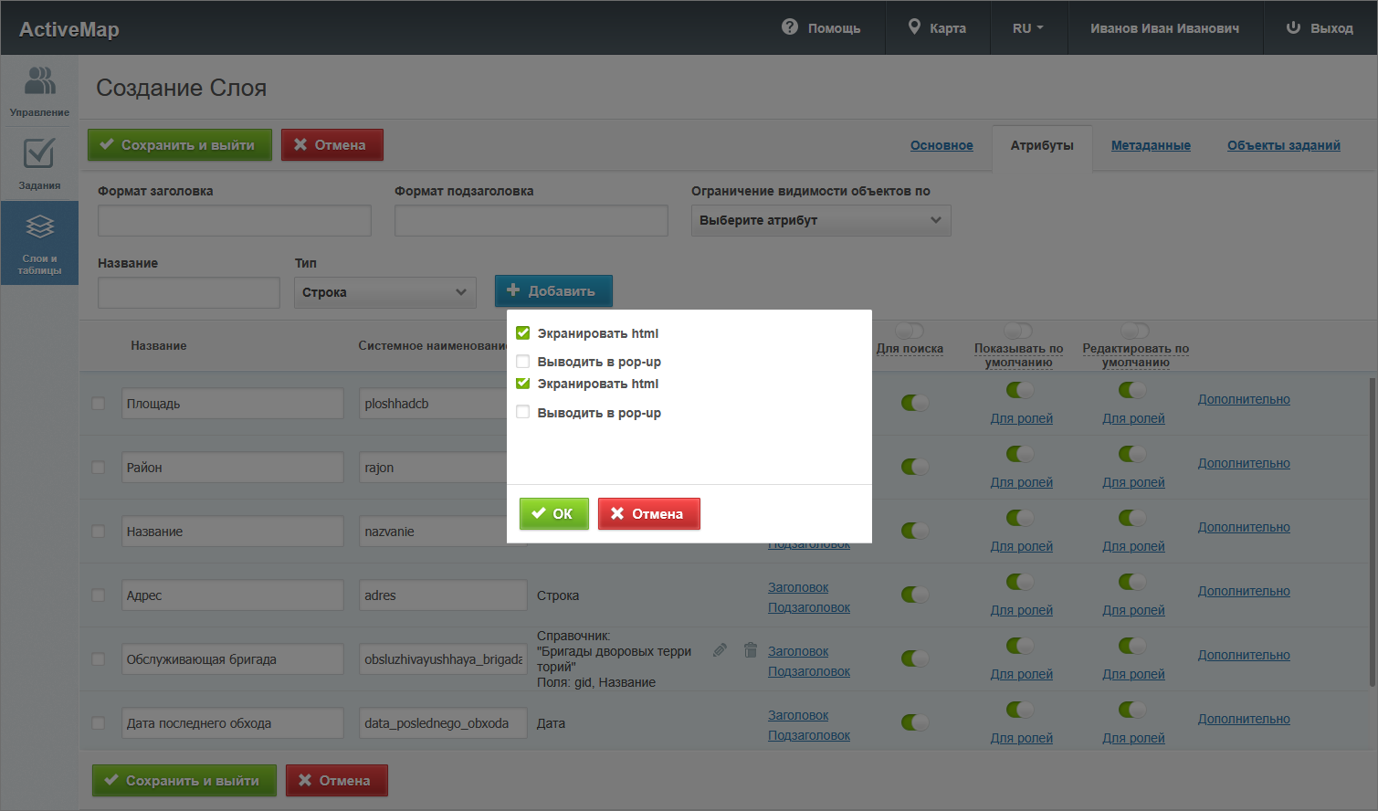
Task: Click Дополнительно link in Площадь row
Action: point(1244,399)
